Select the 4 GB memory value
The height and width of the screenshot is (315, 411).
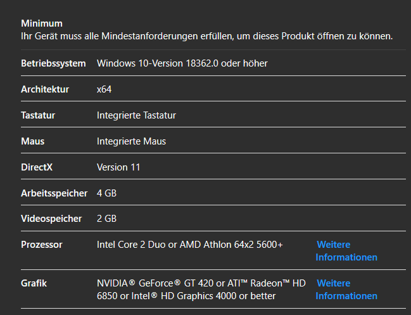click(x=106, y=193)
